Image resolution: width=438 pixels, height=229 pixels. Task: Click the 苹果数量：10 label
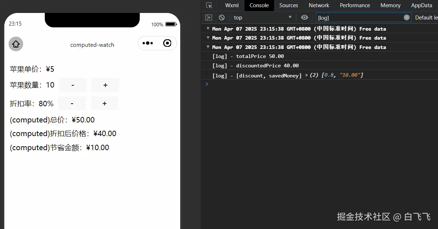pyautogui.click(x=32, y=85)
